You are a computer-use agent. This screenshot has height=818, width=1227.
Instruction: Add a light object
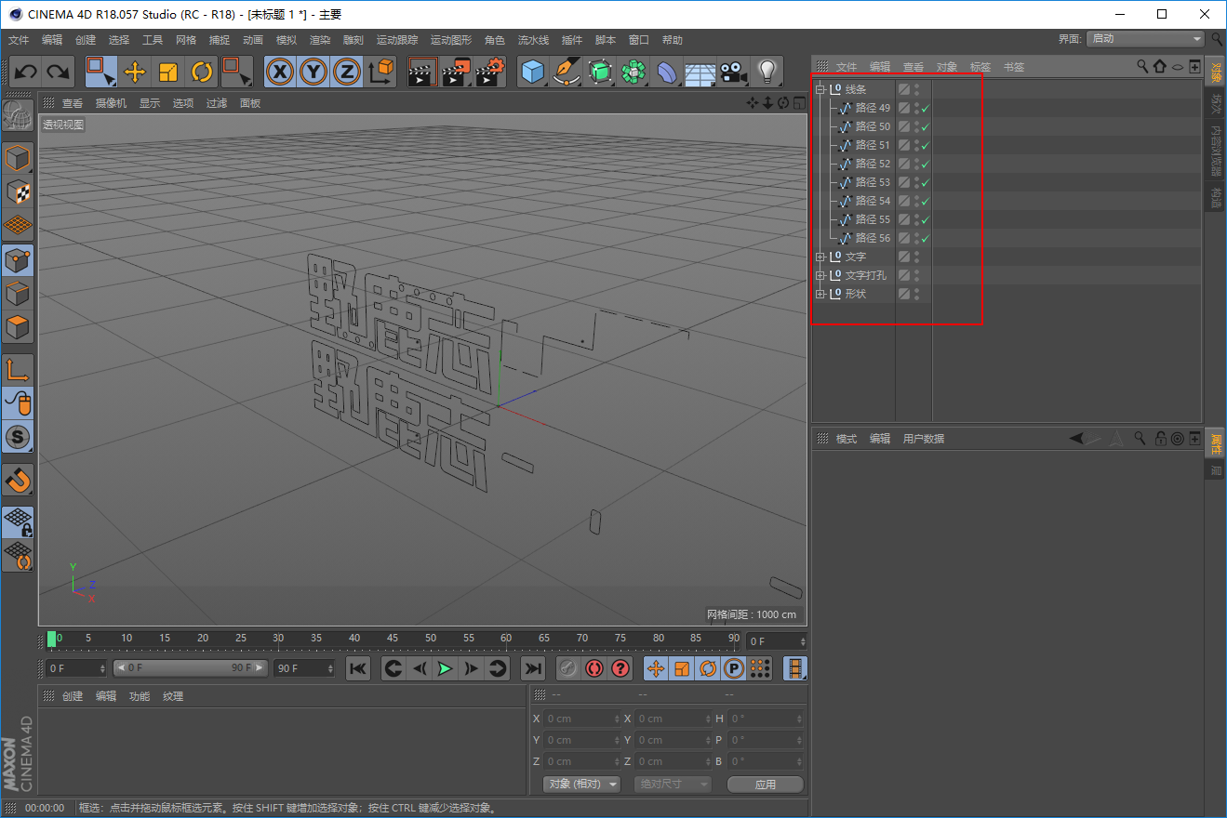tap(767, 72)
